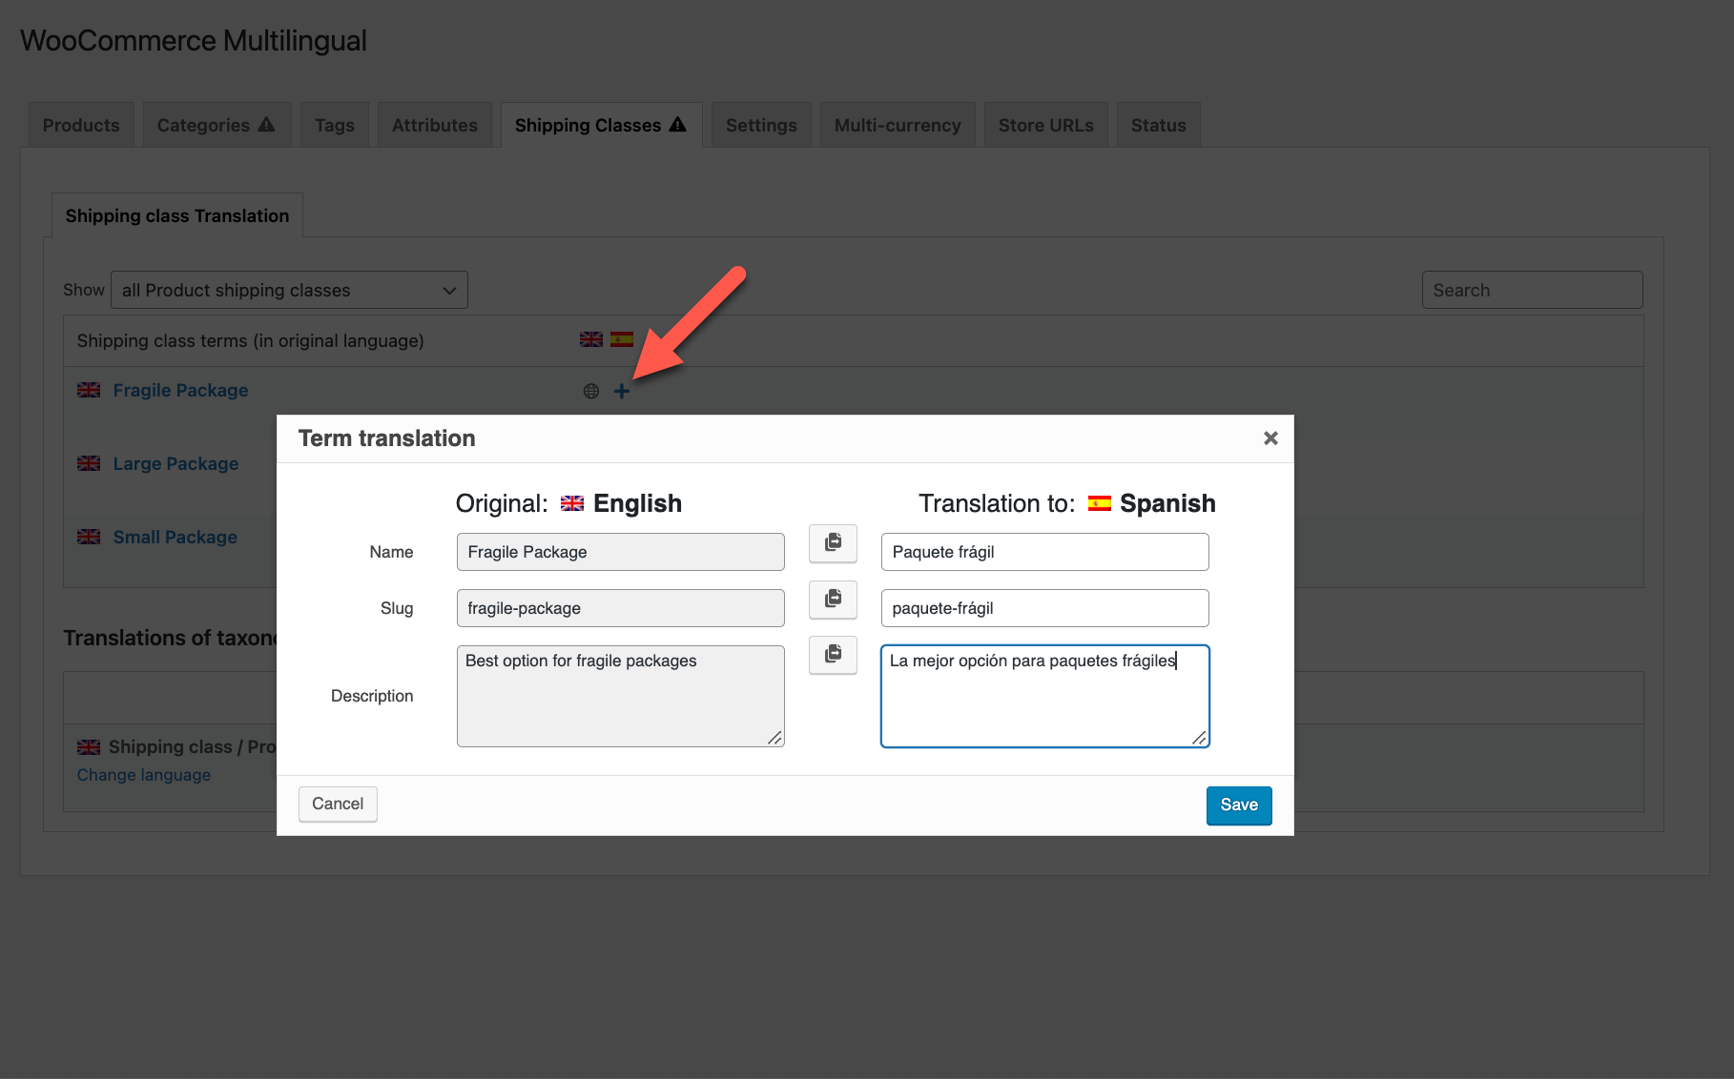1734x1079 pixels.
Task: Click UK flag beside Fragile Package
Action: coord(89,390)
